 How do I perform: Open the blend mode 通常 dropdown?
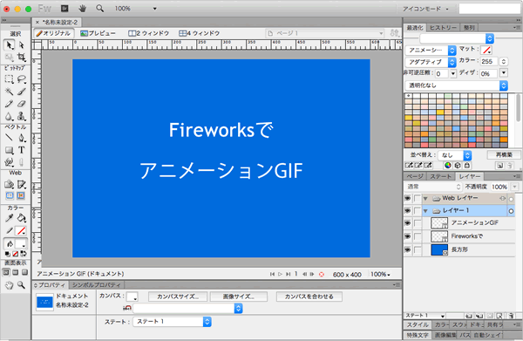433,187
